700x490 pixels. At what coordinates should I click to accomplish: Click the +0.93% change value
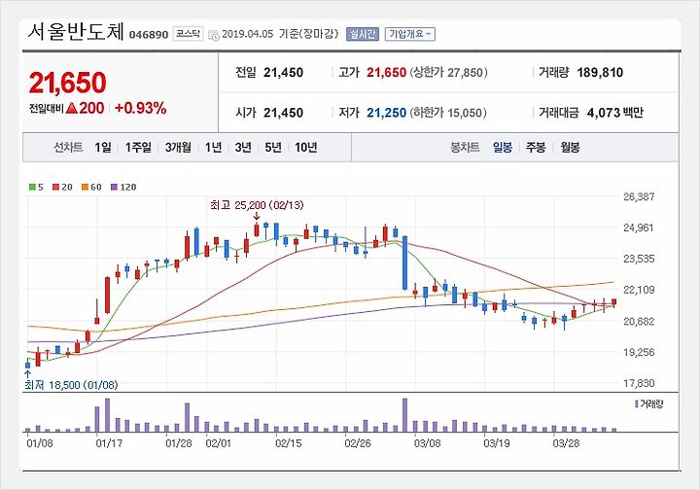point(141,108)
